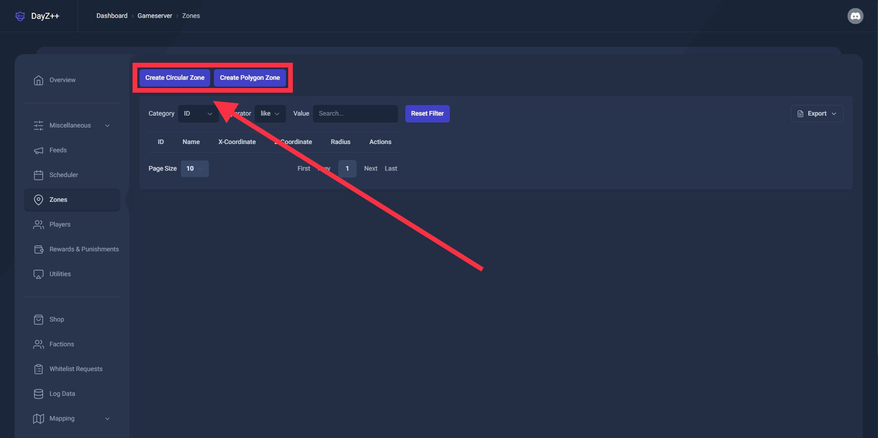This screenshot has height=438, width=878.
Task: Click the Value search input field
Action: coord(355,114)
